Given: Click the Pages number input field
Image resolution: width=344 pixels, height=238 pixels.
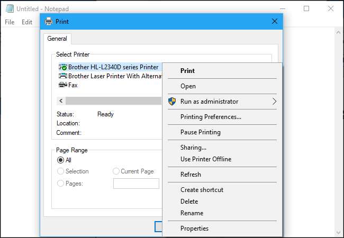Looking at the screenshot, I should 136,184.
